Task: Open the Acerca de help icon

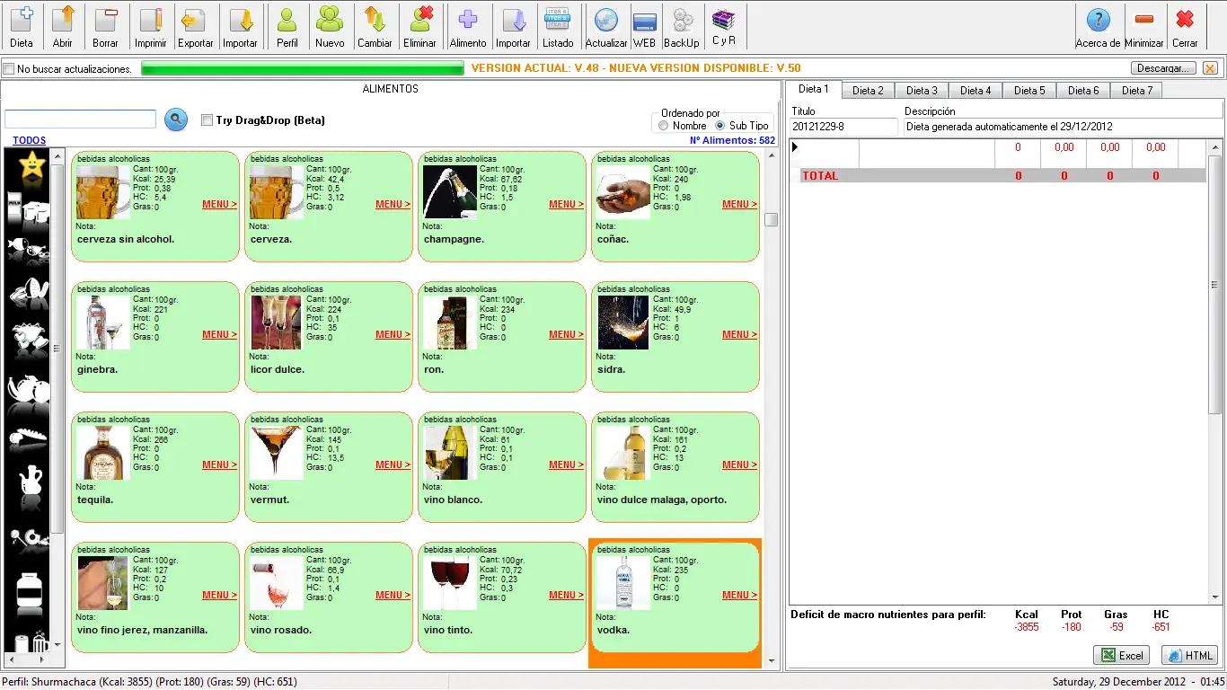Action: coord(1098,27)
